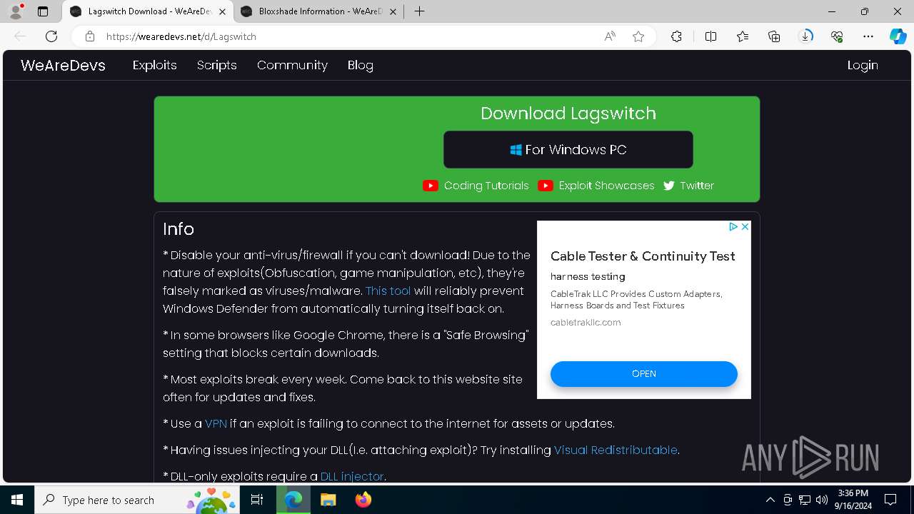Click the ad OPEN button
This screenshot has height=514, width=914.
click(x=644, y=374)
